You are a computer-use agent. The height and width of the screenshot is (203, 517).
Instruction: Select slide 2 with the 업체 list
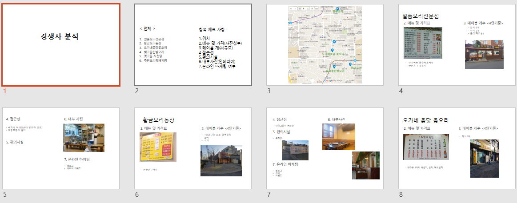[x=193, y=45]
